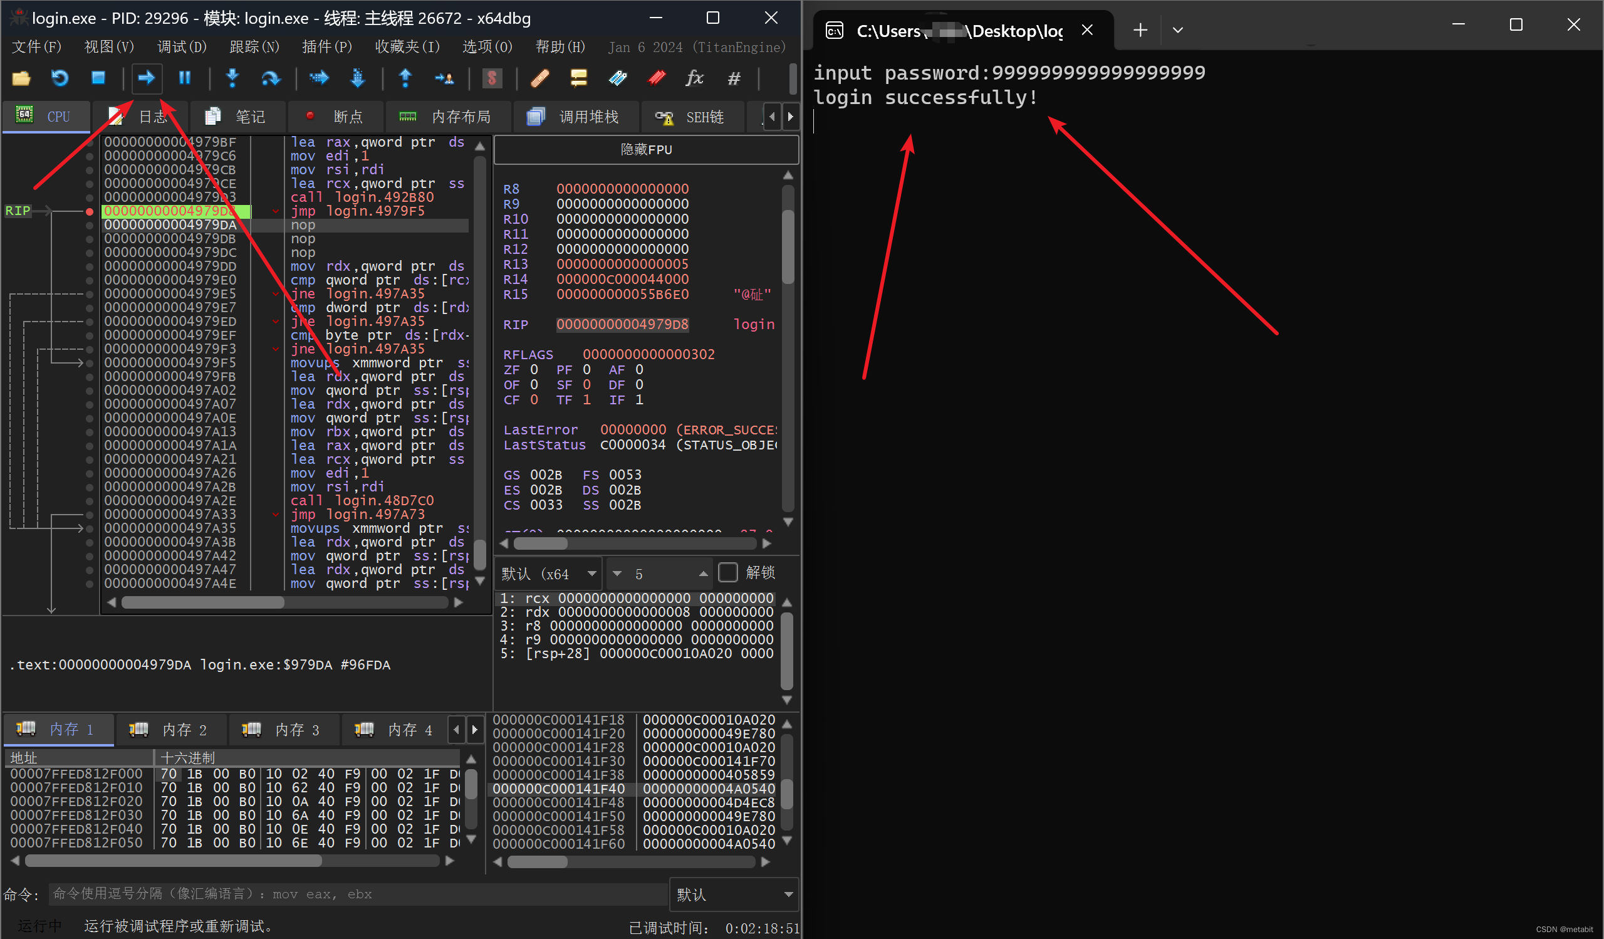Open the comments speech-bubble icon

578,78
